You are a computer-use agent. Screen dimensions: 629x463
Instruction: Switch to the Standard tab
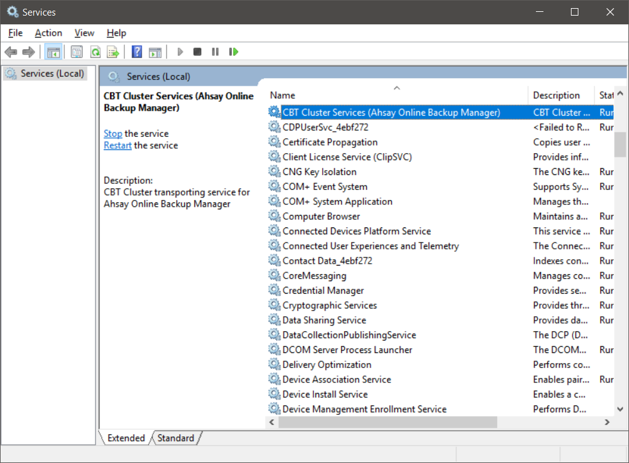(176, 438)
